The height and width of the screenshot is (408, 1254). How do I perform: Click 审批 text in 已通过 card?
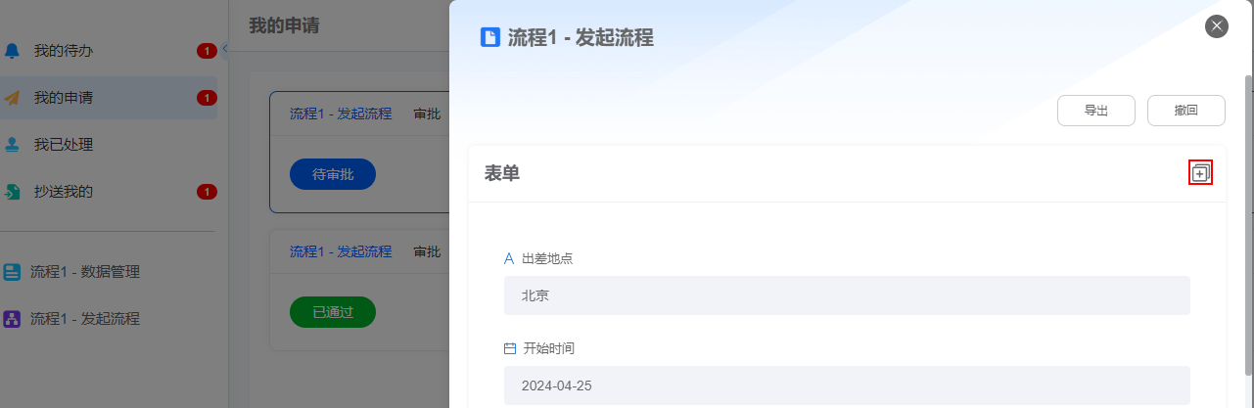pos(427,251)
